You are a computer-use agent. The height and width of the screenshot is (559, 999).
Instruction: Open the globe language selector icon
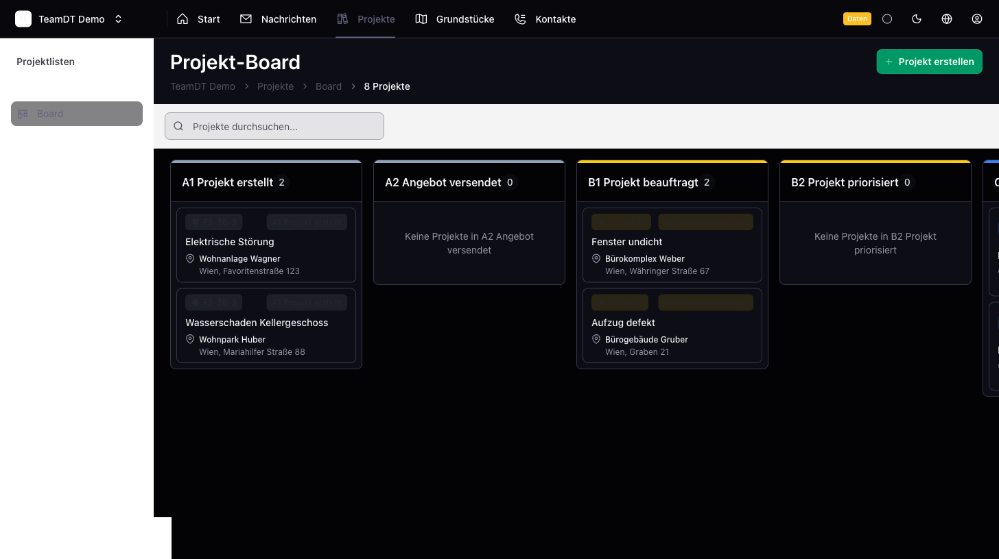[947, 18]
